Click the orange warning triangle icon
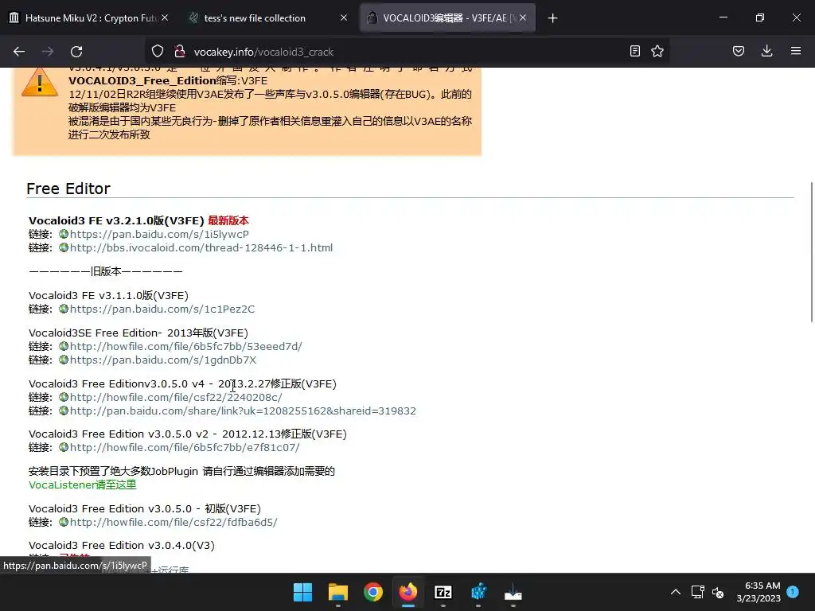Viewport: 815px width, 611px height. pos(40,82)
